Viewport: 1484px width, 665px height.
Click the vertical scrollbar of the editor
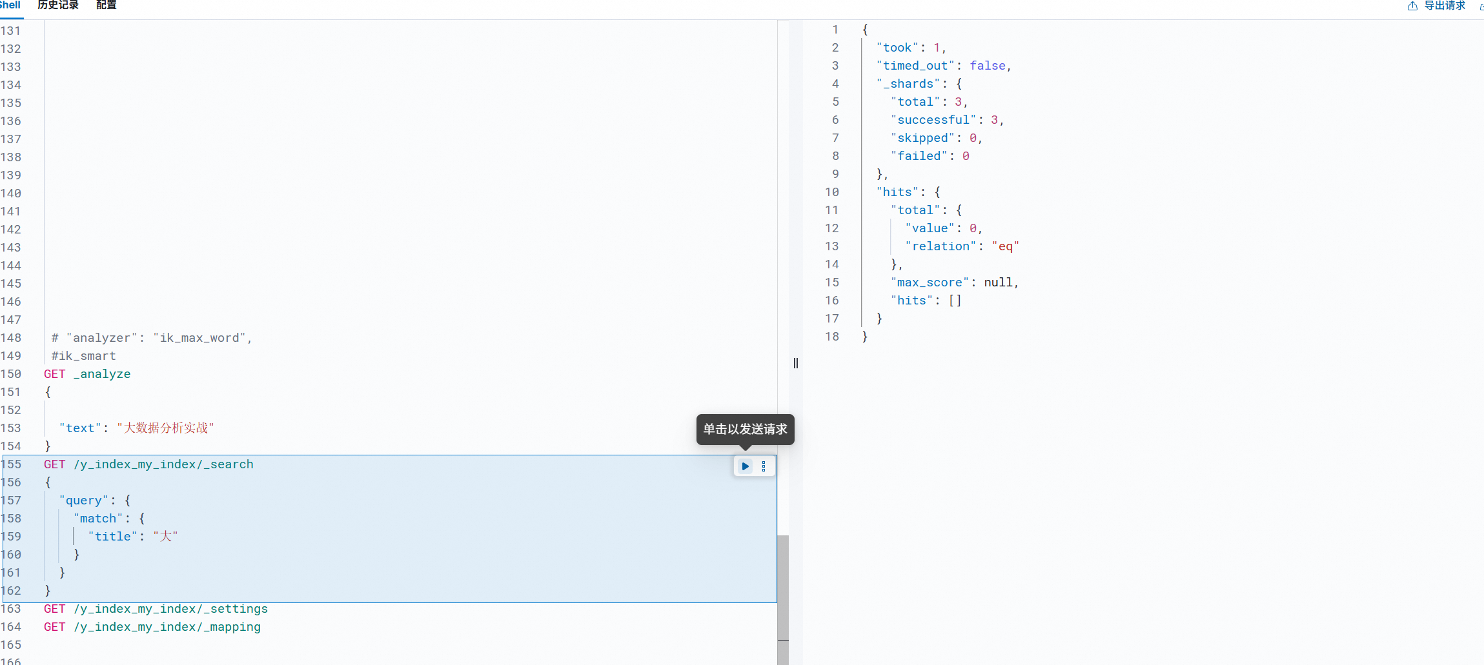click(x=782, y=593)
